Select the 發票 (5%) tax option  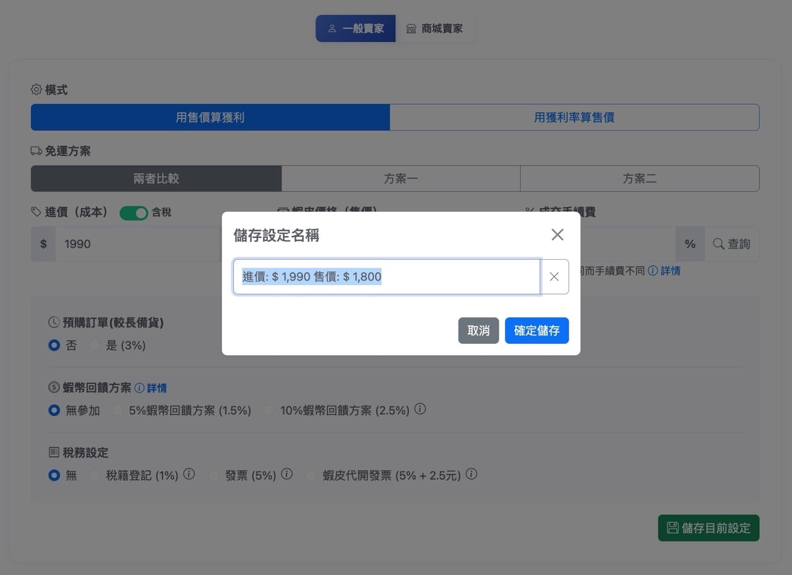pyautogui.click(x=213, y=475)
